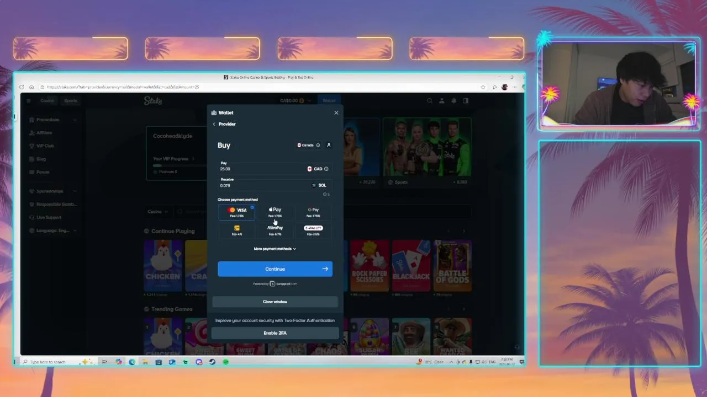Choose AstroPay payment method
Image resolution: width=707 pixels, height=397 pixels.
[275, 230]
